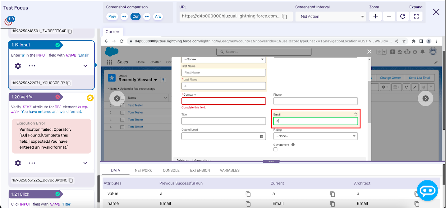446x208 pixels.
Task: Expand step 1.19 Input details
Action: [85, 66]
